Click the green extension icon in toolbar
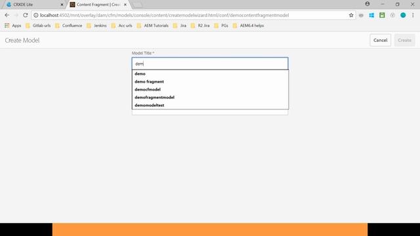This screenshot has height=236, width=420. [x=382, y=15]
